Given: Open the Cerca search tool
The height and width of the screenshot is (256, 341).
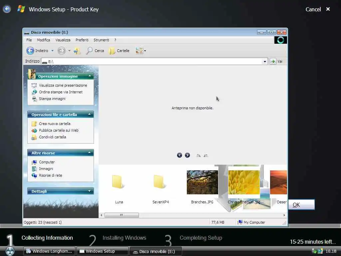Looking at the screenshot, I should 95,51.
